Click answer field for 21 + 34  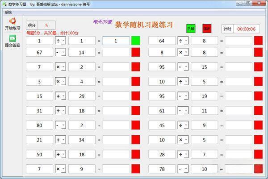[x=116, y=140]
